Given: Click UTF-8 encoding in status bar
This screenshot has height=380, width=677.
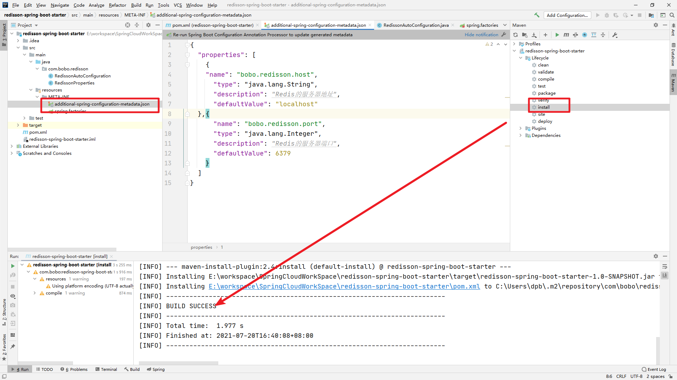Looking at the screenshot, I should point(636,376).
